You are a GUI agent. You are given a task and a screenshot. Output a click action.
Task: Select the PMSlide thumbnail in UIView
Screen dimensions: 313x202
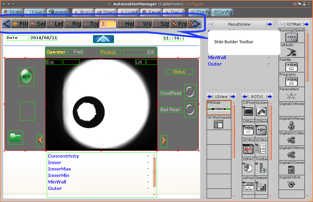(x=219, y=108)
